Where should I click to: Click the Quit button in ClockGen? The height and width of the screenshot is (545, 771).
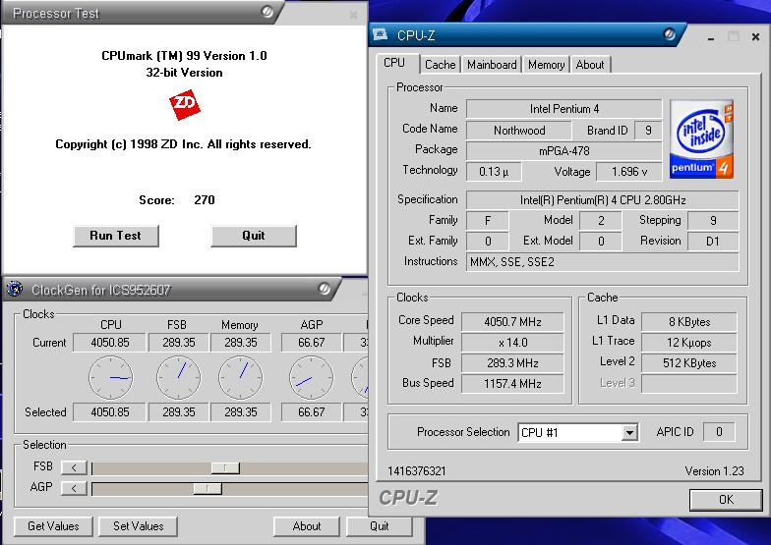click(x=380, y=526)
